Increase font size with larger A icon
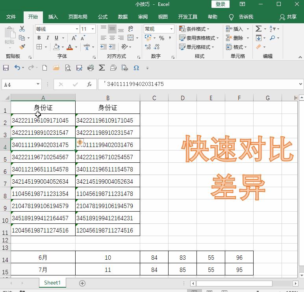The image size is (304, 292). tap(74, 38)
